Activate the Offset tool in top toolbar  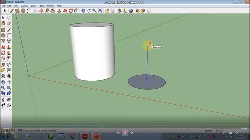click(x=77, y=10)
